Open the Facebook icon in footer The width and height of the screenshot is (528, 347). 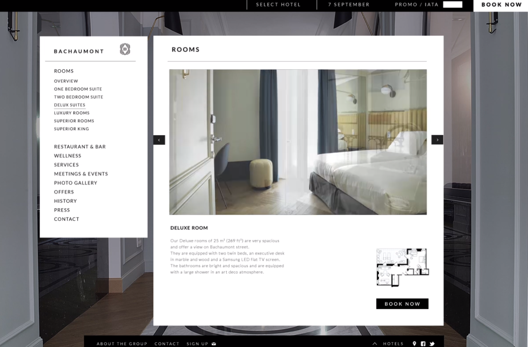coord(423,343)
